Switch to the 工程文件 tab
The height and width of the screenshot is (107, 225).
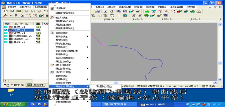tap(14, 85)
